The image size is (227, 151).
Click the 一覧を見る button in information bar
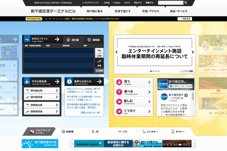pos(185,19)
